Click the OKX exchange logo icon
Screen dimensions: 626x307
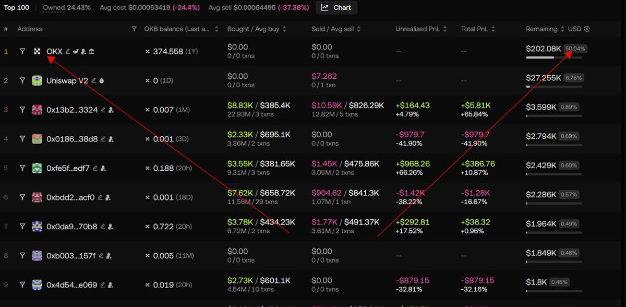tap(37, 52)
